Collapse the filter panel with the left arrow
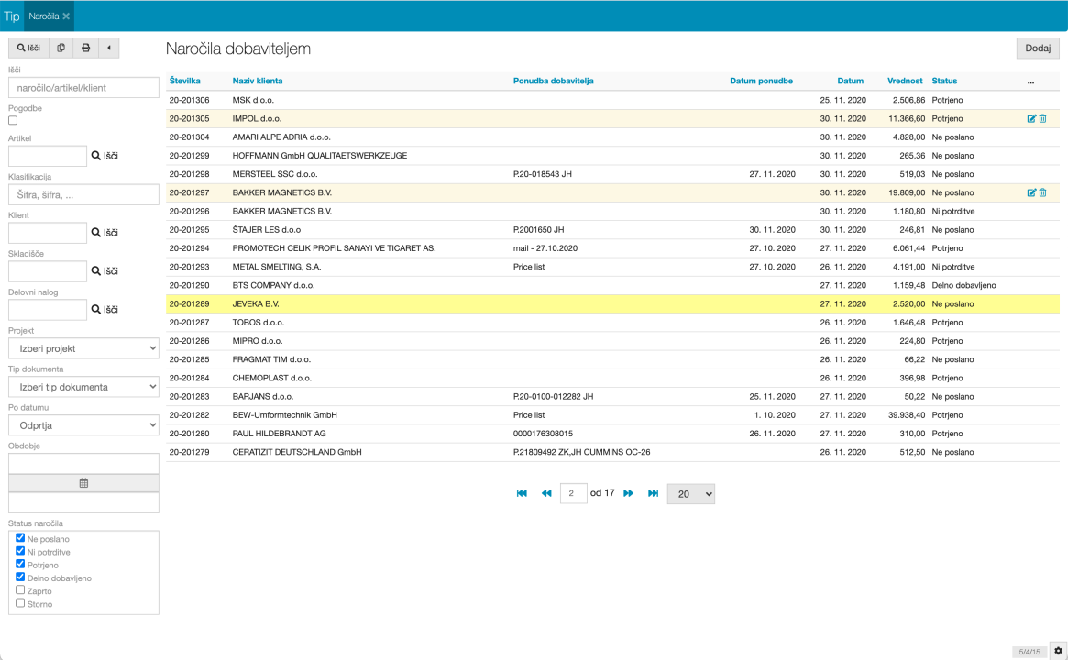Viewport: 1068px width, 660px height. coord(109,48)
